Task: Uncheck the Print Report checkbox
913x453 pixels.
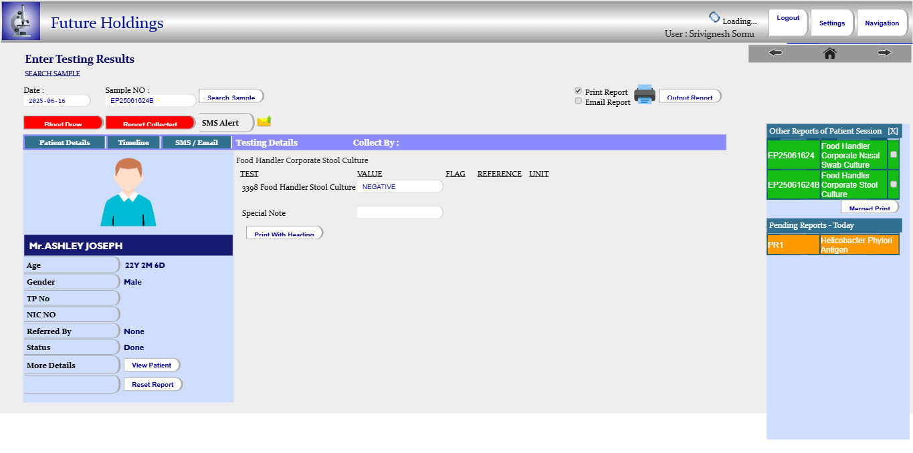Action: point(579,91)
